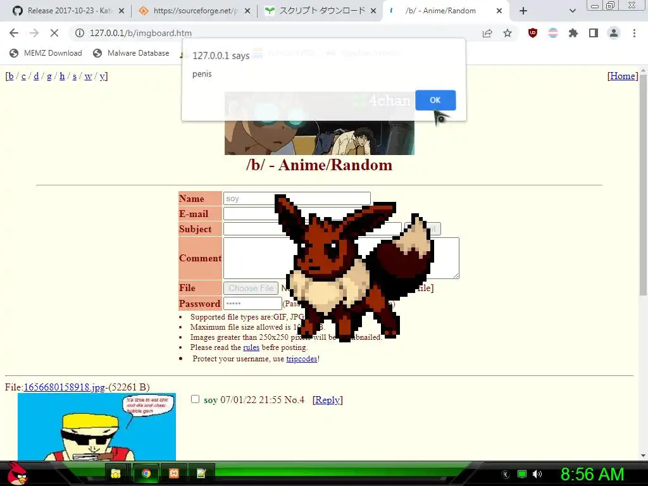Share this page icon in address bar
This screenshot has height=486, width=648.
[487, 33]
